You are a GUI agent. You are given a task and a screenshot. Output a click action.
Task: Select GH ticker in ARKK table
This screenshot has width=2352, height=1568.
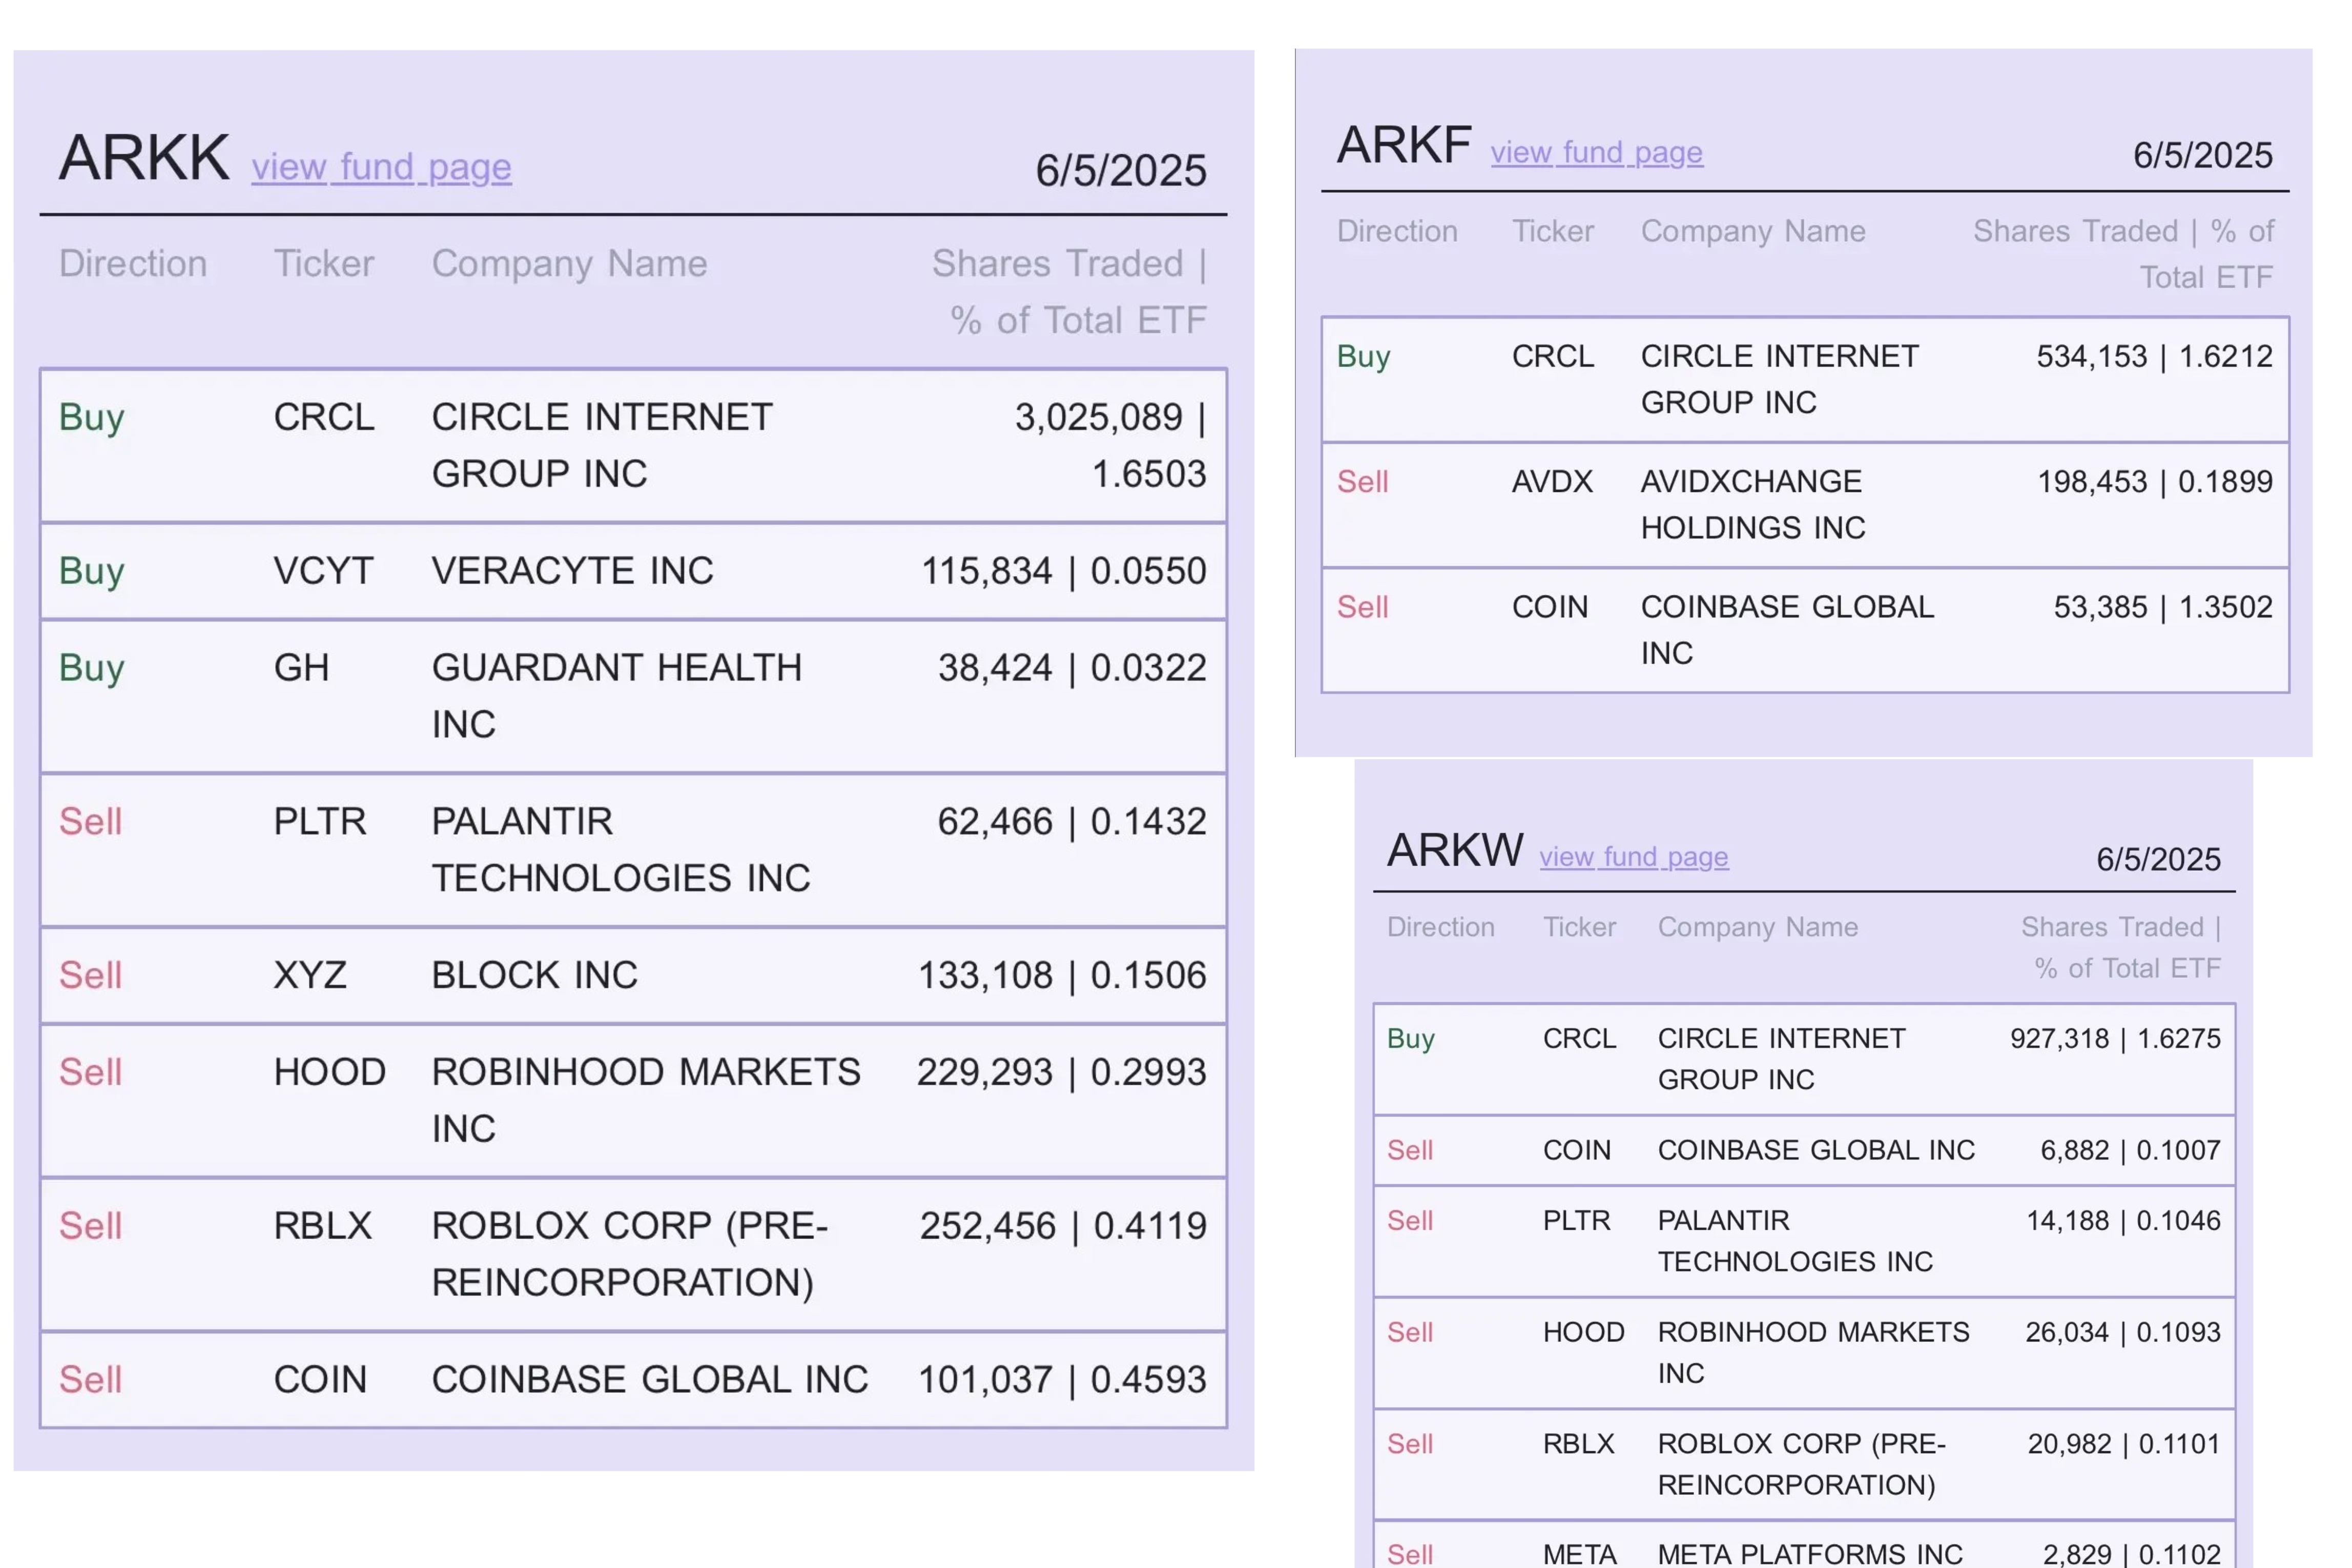point(301,668)
